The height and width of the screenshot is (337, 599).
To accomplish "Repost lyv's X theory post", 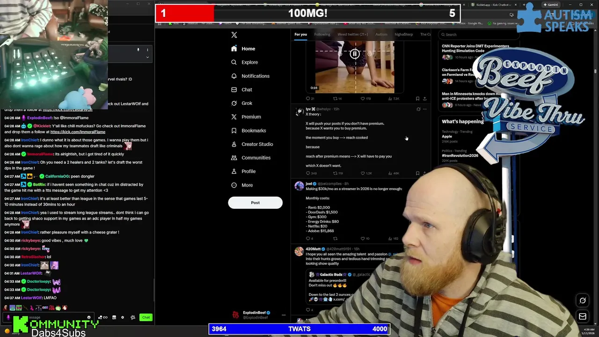I will click(338, 173).
